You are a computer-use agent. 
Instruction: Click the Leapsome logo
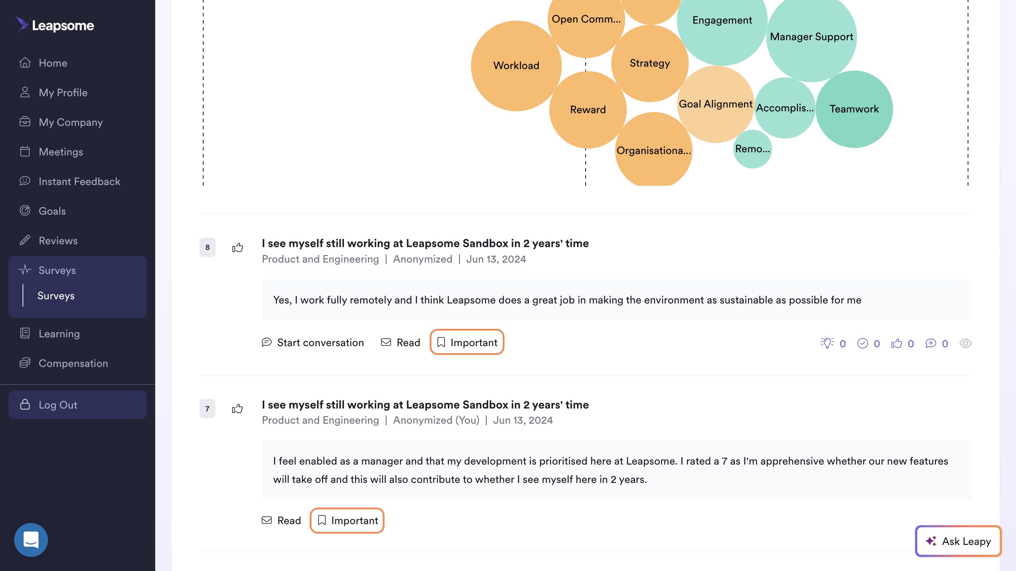(x=55, y=25)
